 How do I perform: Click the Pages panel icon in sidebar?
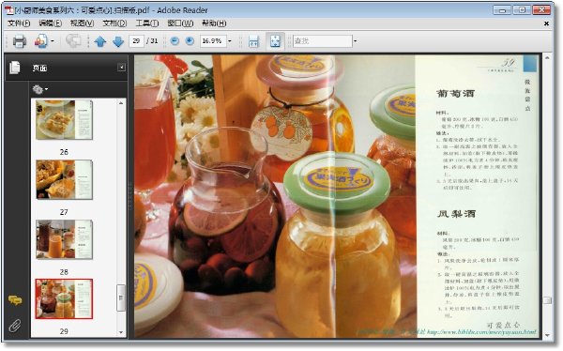(15, 68)
